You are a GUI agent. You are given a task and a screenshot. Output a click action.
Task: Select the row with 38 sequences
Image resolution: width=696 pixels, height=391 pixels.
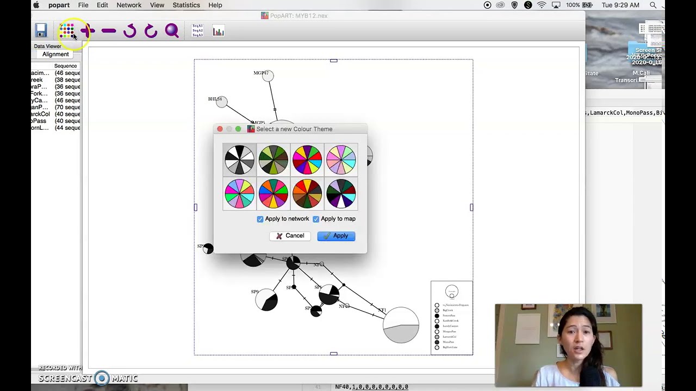[56, 80]
